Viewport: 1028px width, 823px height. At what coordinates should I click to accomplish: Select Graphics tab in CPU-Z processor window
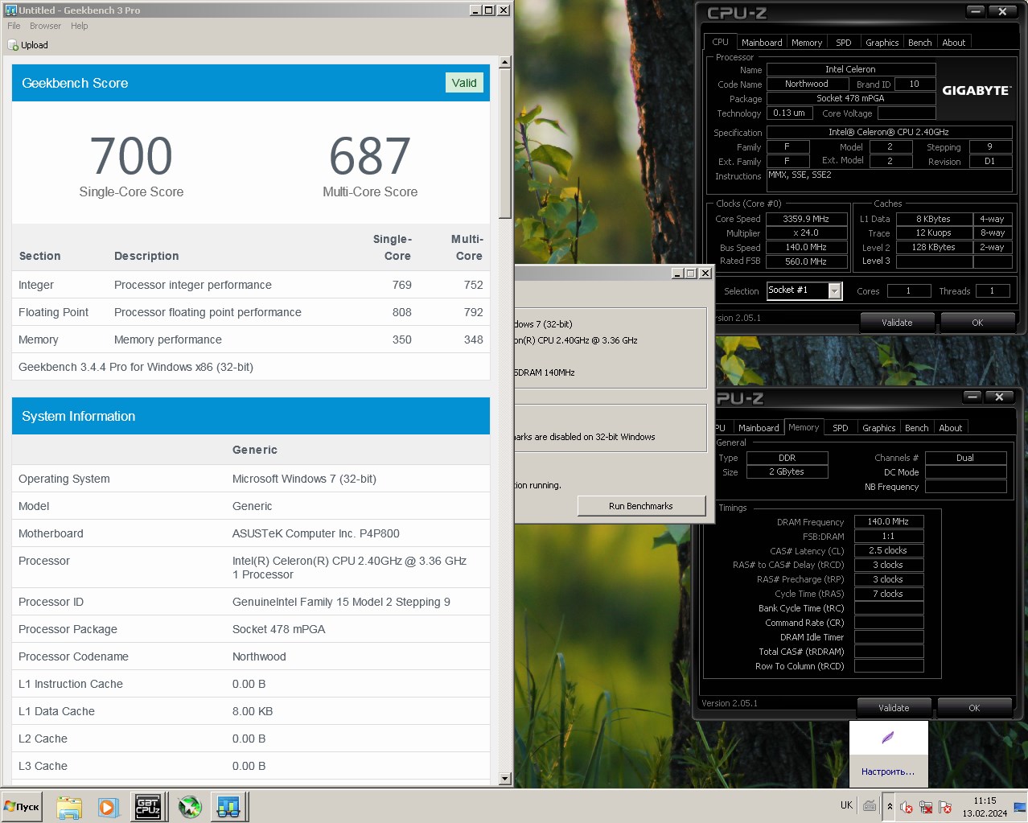882,43
